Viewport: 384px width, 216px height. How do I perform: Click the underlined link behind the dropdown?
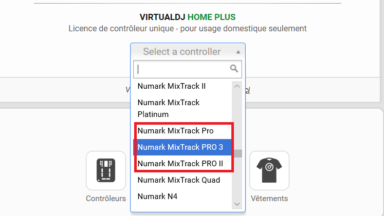(x=248, y=90)
